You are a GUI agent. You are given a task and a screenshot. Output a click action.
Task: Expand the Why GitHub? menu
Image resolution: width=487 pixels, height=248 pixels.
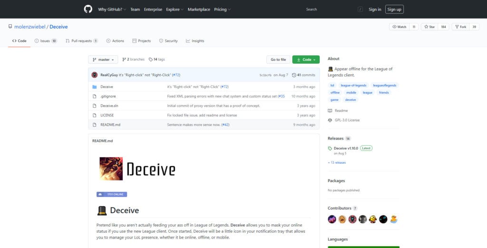[112, 10]
